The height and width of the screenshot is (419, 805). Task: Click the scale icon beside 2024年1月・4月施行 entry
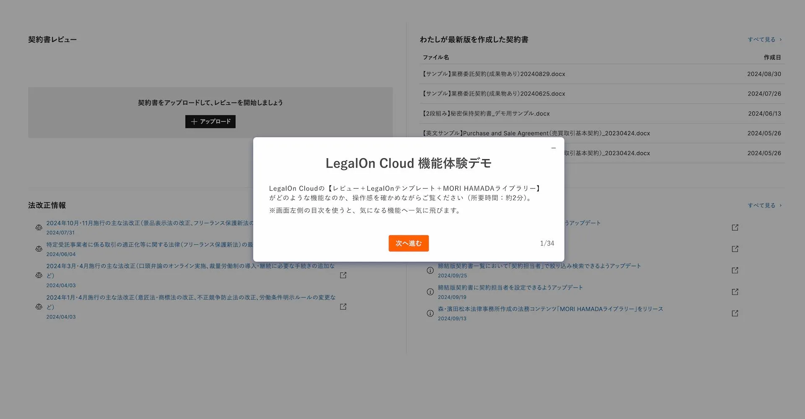tap(39, 307)
